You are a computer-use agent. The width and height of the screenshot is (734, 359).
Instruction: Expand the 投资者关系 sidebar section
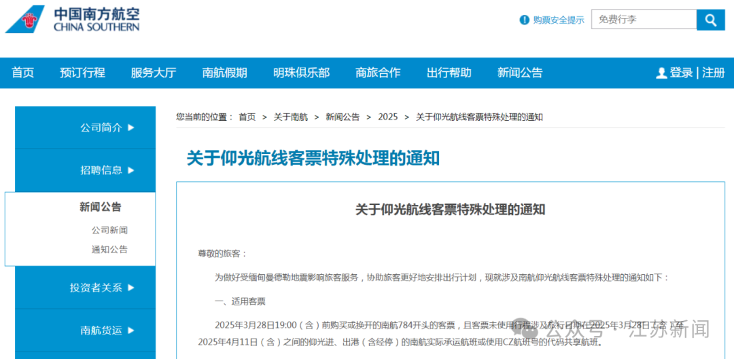click(x=102, y=288)
